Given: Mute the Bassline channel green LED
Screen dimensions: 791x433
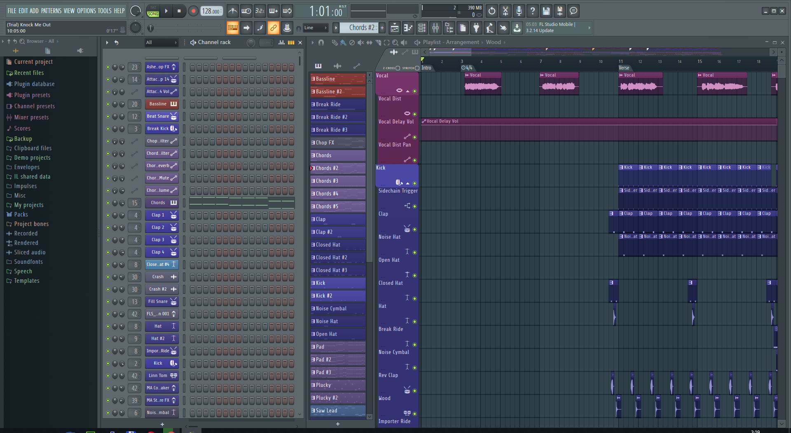Looking at the screenshot, I should click(108, 104).
